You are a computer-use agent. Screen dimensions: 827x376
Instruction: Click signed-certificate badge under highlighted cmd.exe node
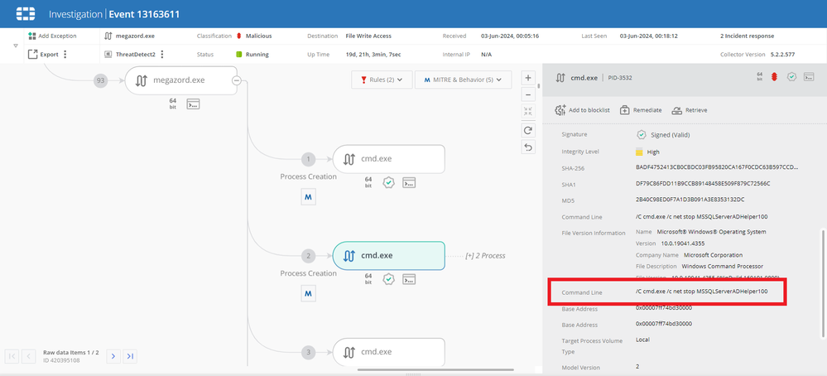tap(388, 278)
